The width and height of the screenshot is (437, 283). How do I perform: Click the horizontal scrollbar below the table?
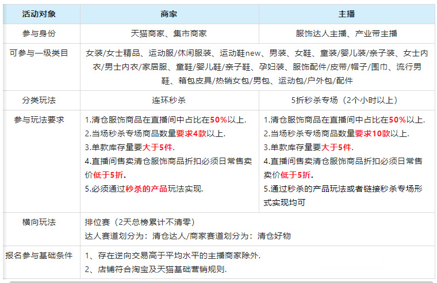pyautogui.click(x=218, y=281)
